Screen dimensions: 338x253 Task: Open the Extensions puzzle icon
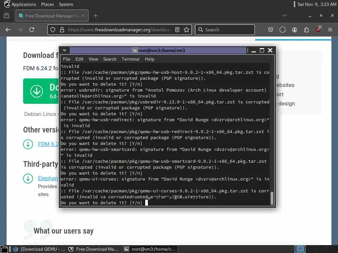pos(306,30)
